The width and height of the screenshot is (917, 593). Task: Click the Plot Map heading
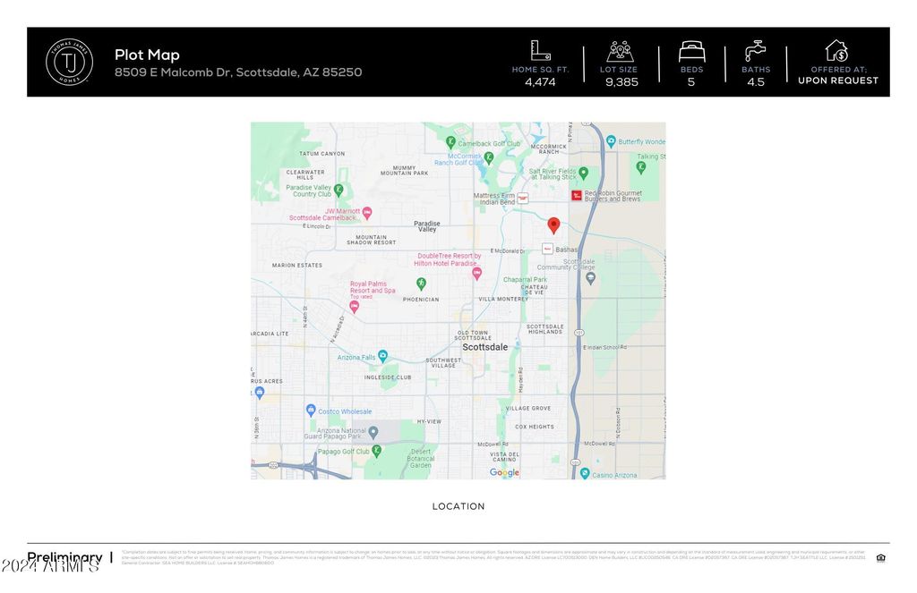pos(147,55)
